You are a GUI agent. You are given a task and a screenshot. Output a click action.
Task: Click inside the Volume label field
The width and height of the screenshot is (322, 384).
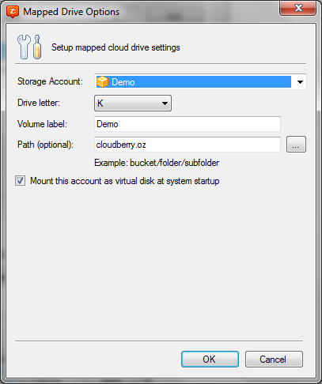(x=188, y=124)
